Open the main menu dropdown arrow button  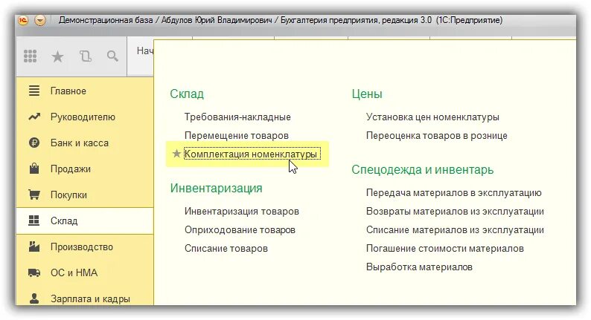40,20
